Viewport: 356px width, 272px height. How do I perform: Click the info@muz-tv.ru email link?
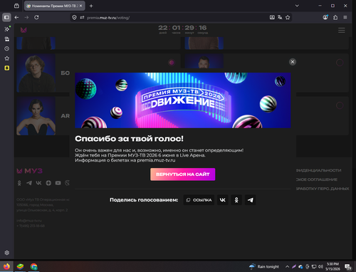(29, 221)
